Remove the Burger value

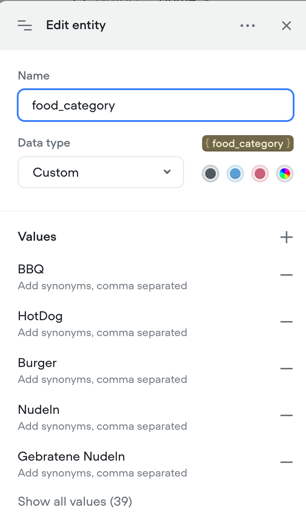(x=287, y=368)
